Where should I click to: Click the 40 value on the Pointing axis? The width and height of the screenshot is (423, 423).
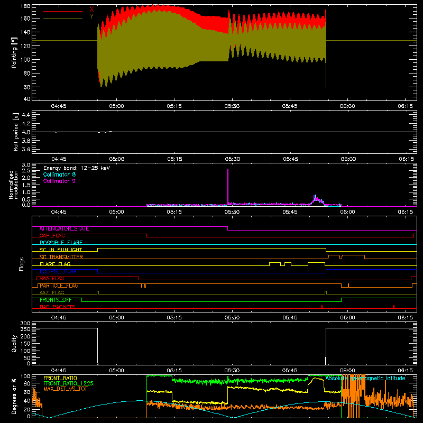27,99
